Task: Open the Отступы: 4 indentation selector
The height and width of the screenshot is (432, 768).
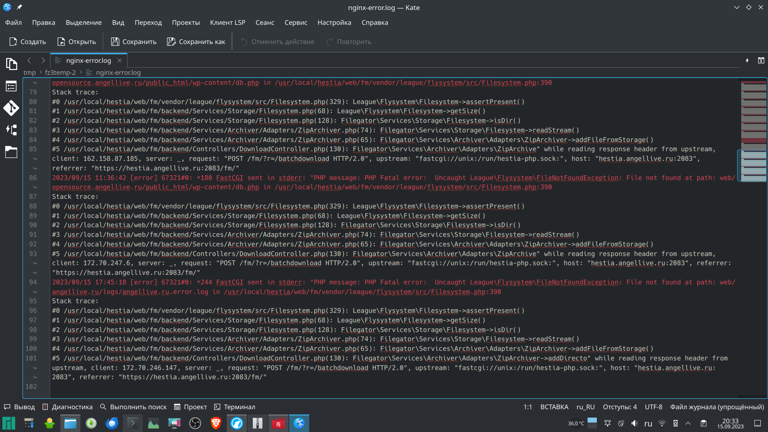Action: (620, 407)
